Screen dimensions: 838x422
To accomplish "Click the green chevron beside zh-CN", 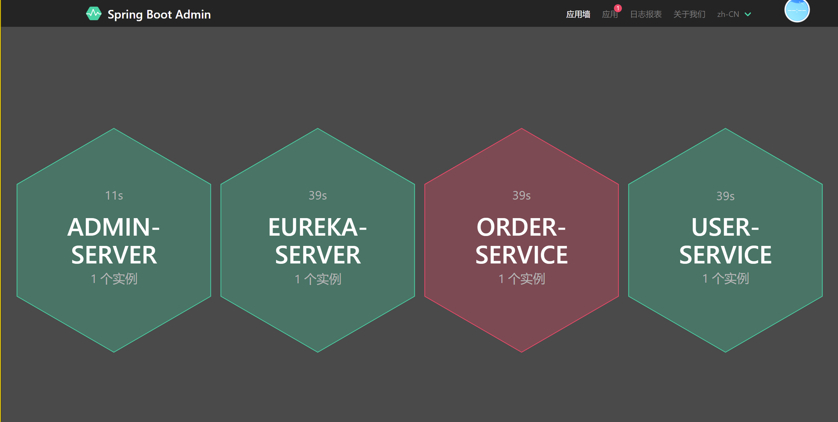I will [x=748, y=14].
